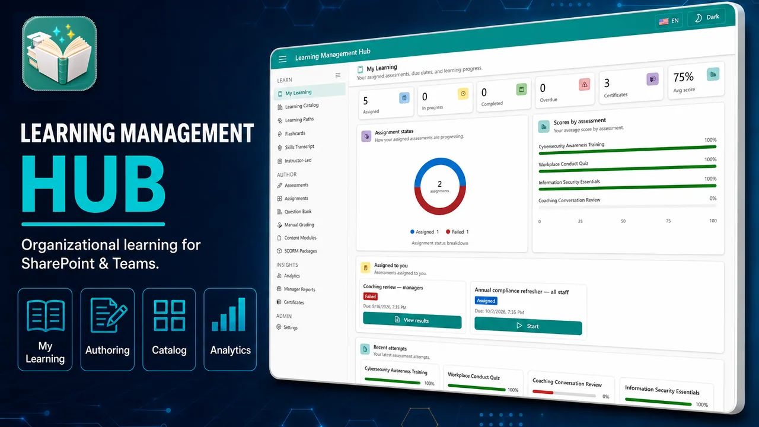
Task: Click the Learning Management Hub book logo
Action: [59, 53]
